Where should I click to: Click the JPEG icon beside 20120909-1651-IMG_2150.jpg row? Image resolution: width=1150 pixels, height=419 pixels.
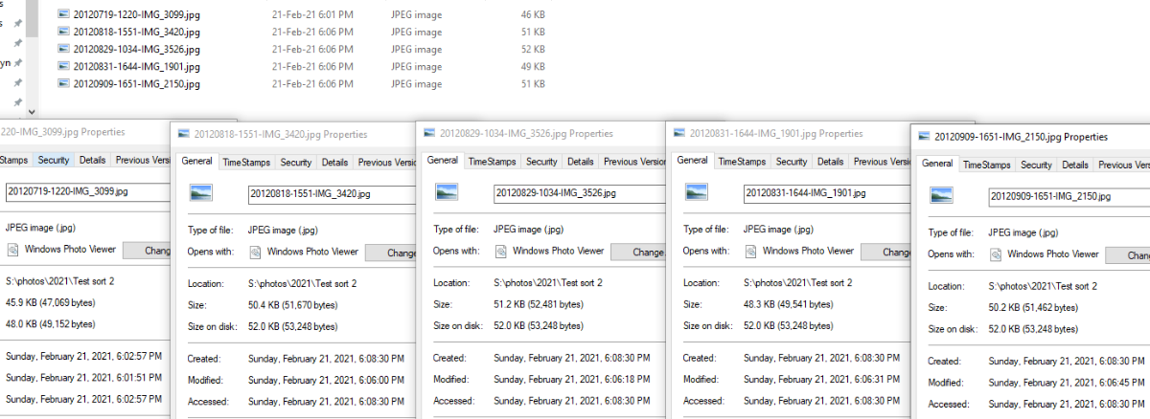pyautogui.click(x=63, y=83)
